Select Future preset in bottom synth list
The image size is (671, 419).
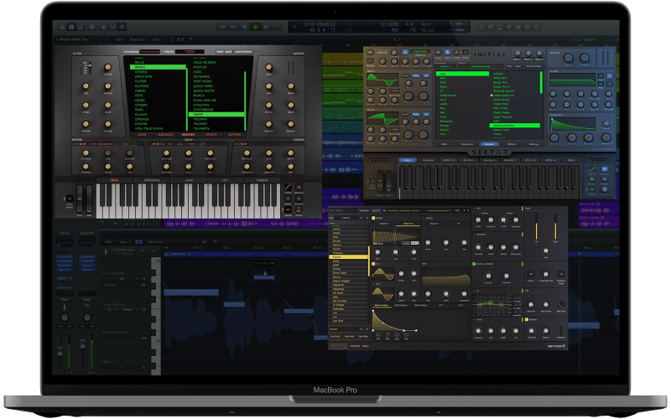click(348, 256)
